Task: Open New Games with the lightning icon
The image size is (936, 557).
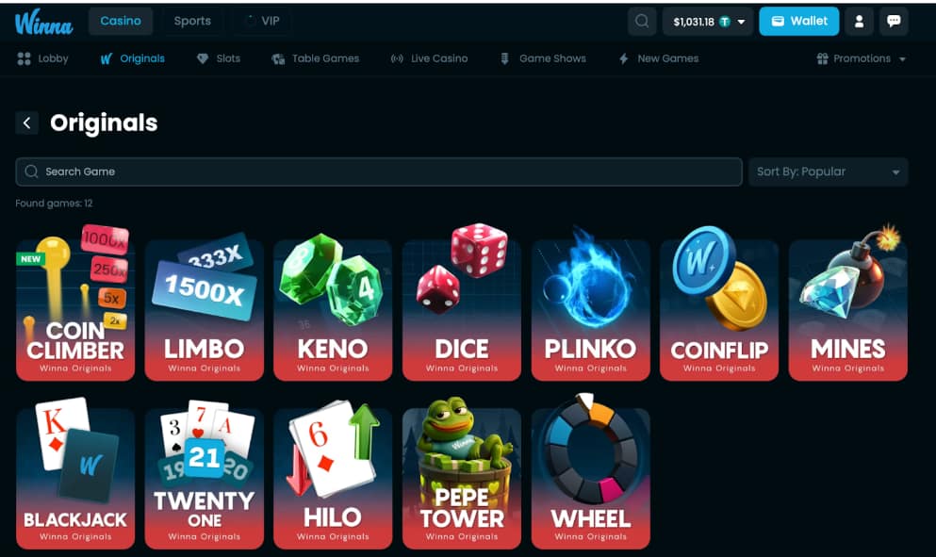Action: [659, 58]
